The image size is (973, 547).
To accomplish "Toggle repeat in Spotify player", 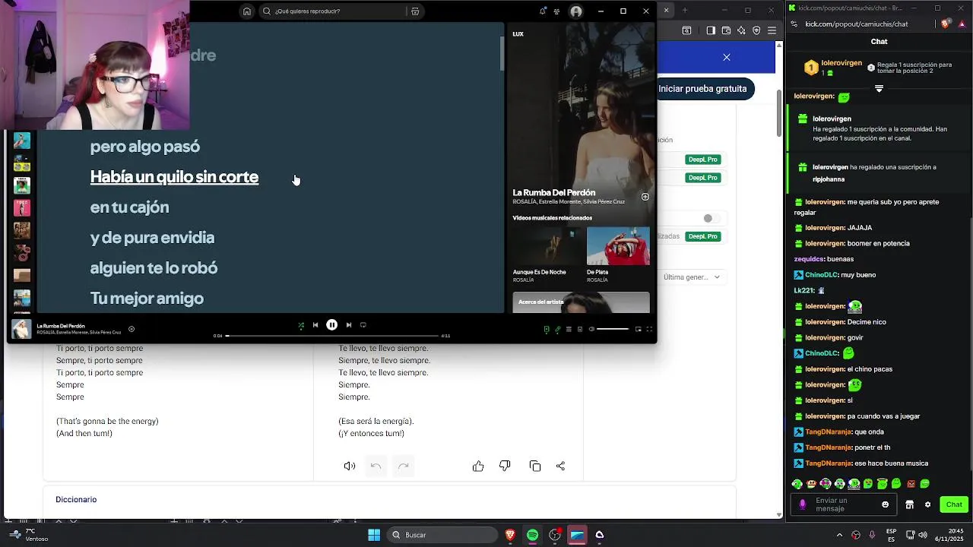I will coord(363,325).
